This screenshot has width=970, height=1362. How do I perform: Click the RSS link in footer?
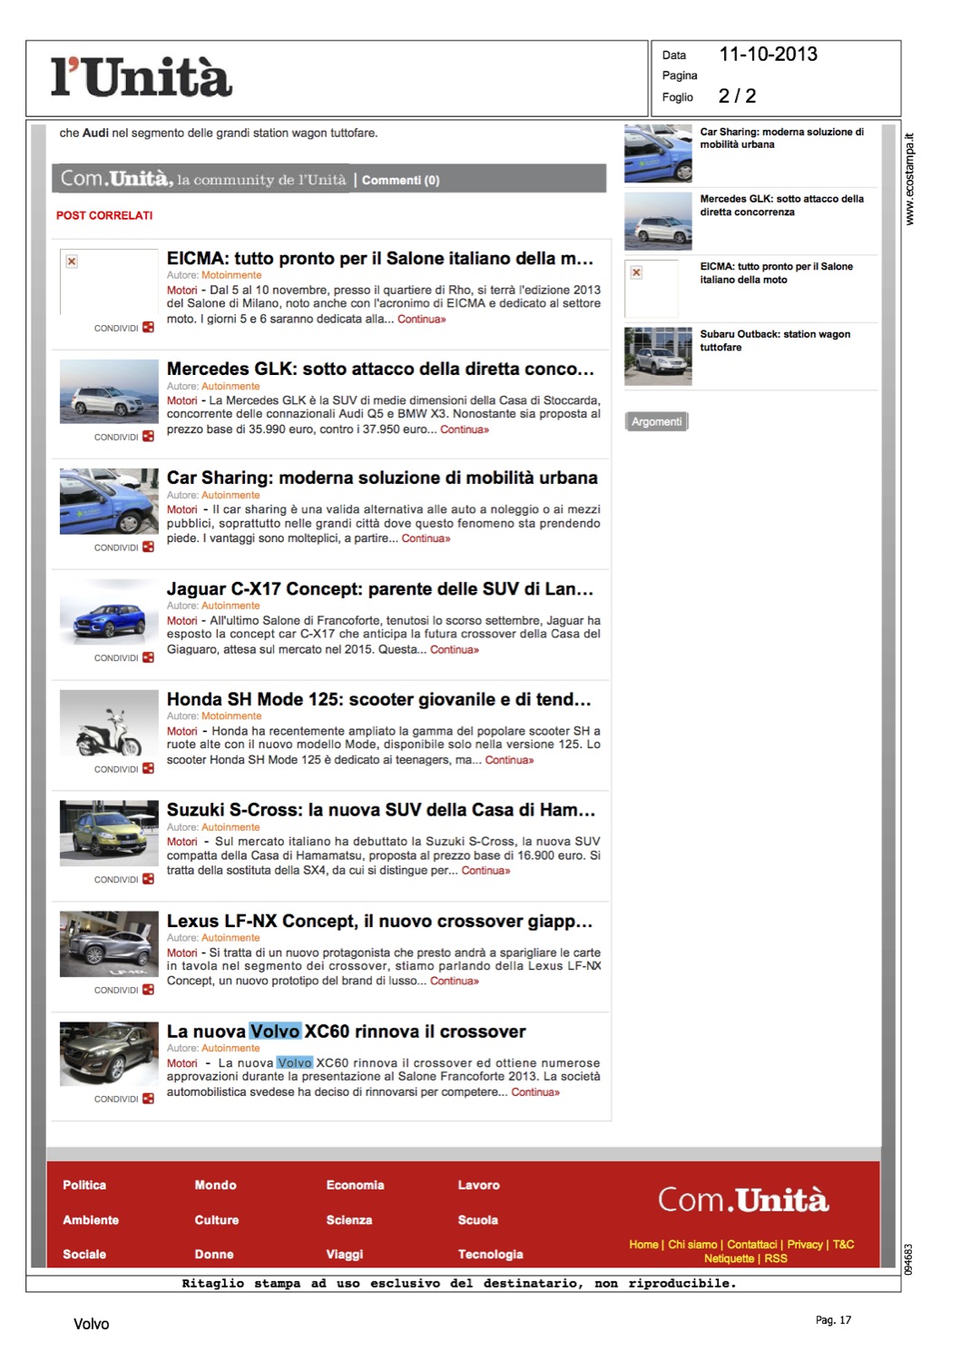(x=776, y=1258)
